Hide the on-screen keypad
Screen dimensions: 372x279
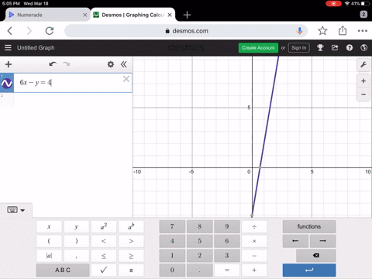tap(16, 210)
